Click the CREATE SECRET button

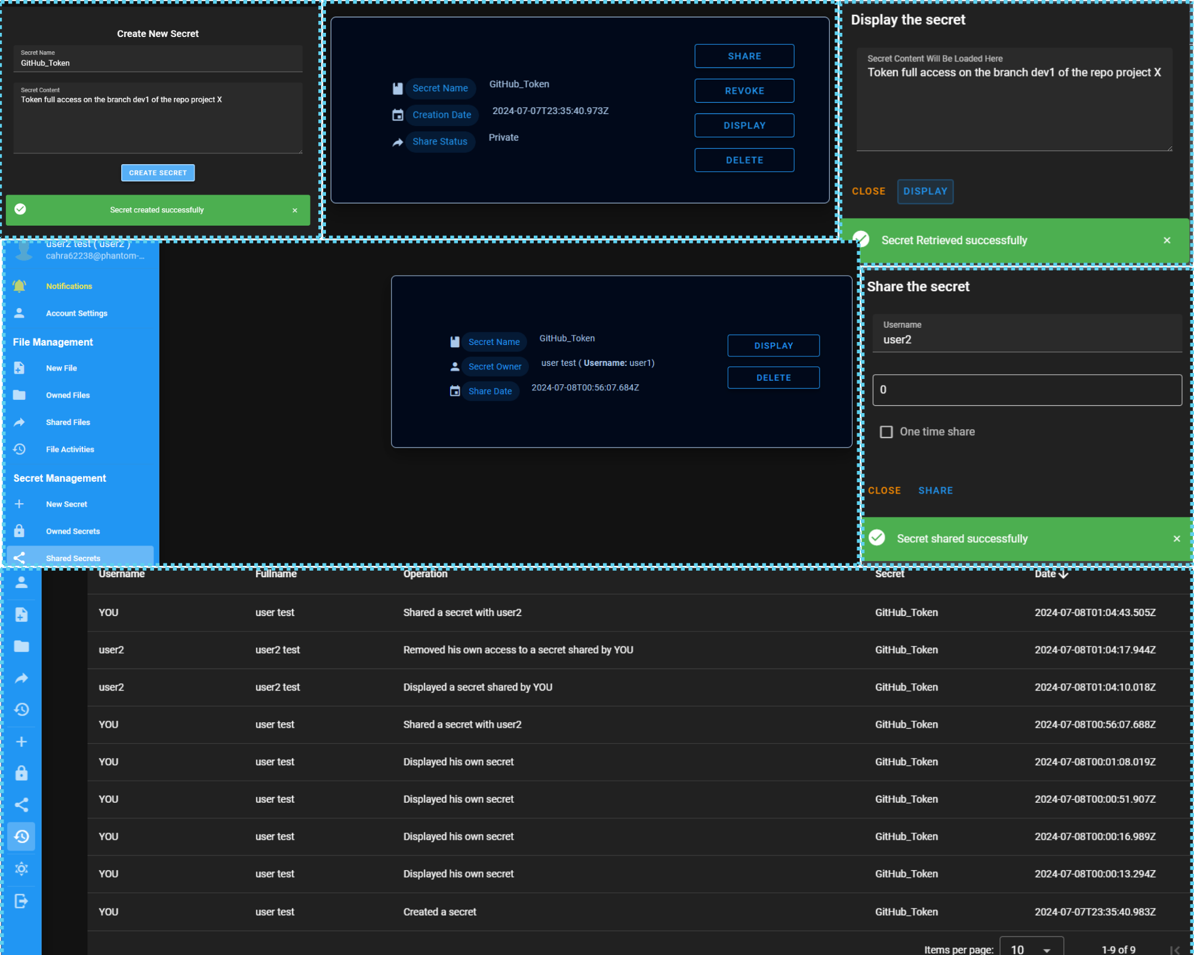[158, 172]
